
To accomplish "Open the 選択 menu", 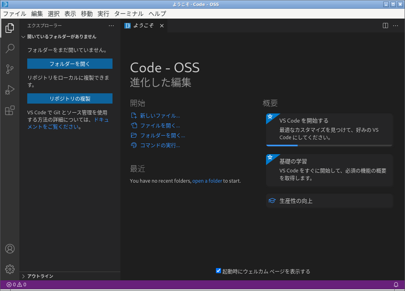I will [x=54, y=14].
